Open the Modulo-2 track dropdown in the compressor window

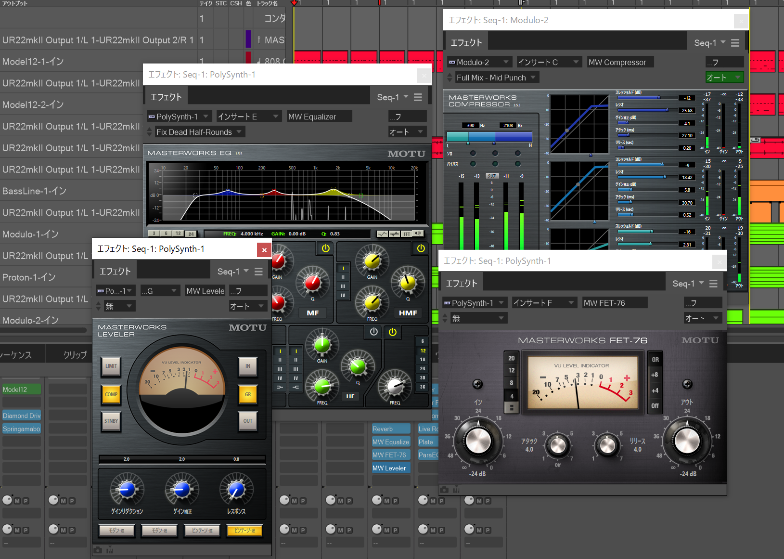pos(479,62)
